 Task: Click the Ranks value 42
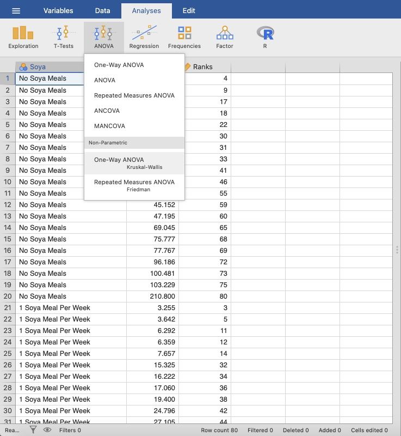coord(205,410)
